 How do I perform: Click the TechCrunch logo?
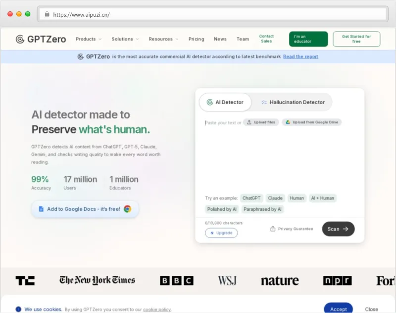pyautogui.click(x=25, y=280)
